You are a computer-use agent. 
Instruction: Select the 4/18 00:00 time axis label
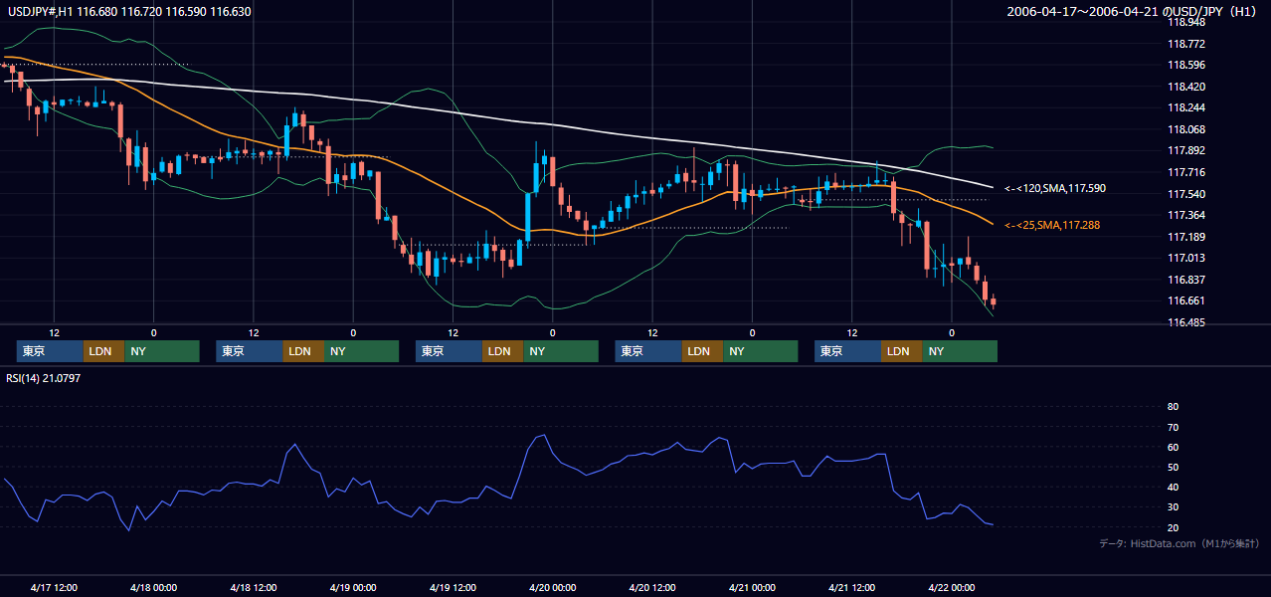coord(153,587)
